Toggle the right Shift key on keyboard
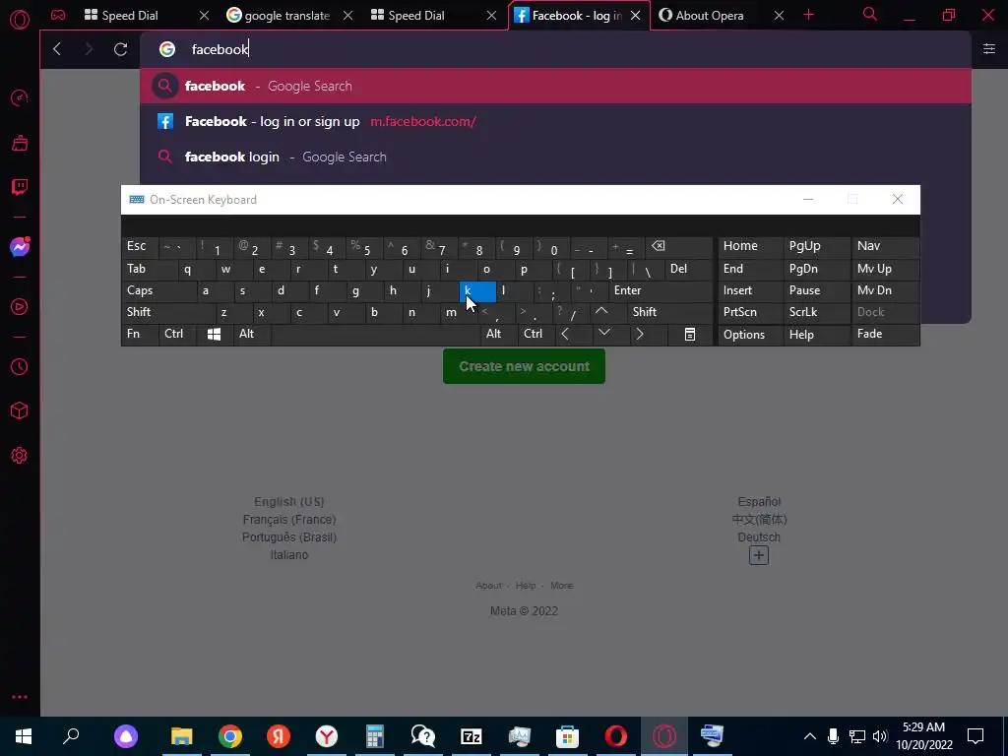The width and height of the screenshot is (1008, 756). [669, 312]
